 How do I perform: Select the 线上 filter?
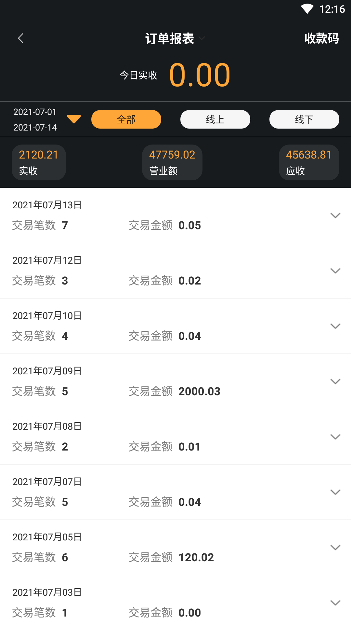[x=215, y=119]
